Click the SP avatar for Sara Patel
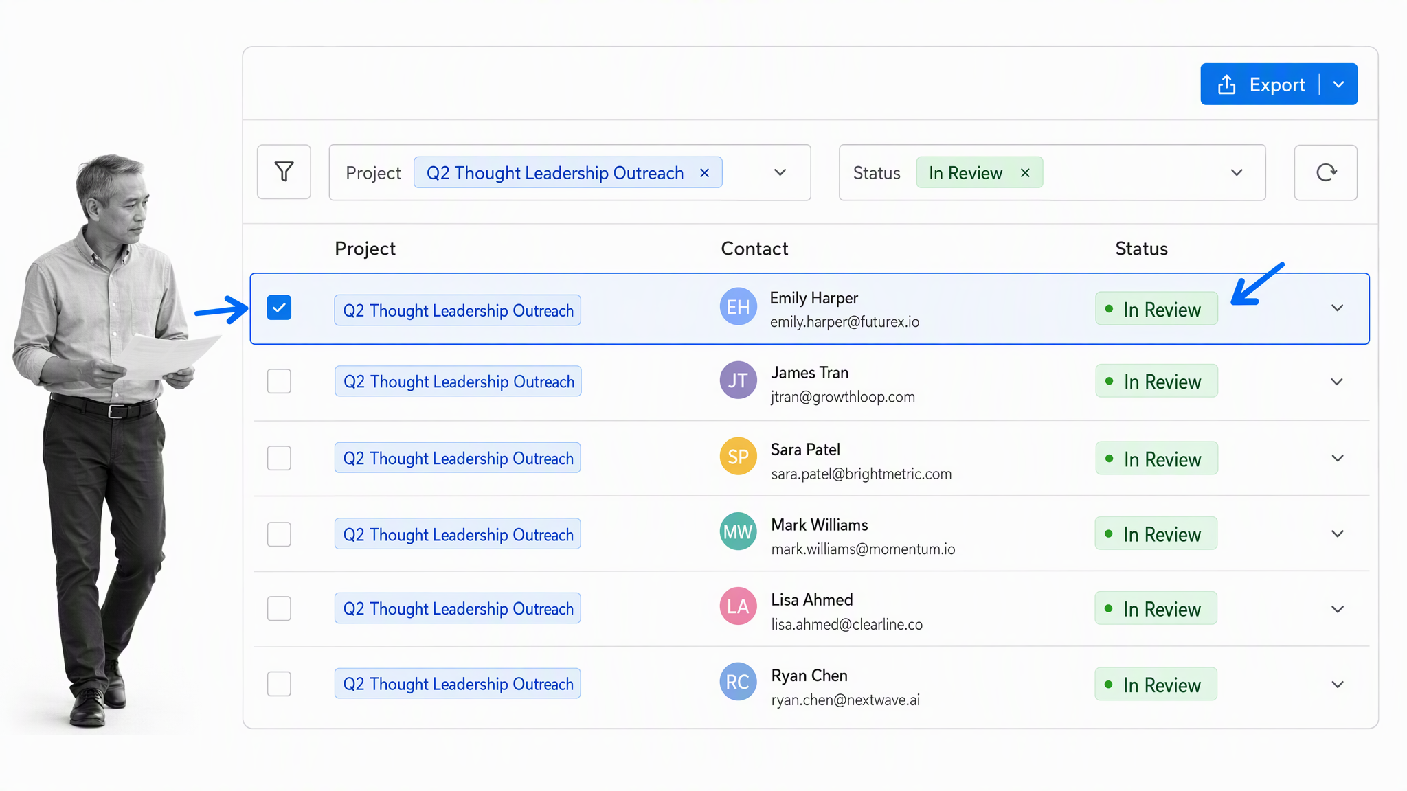This screenshot has height=791, width=1407. pyautogui.click(x=739, y=457)
